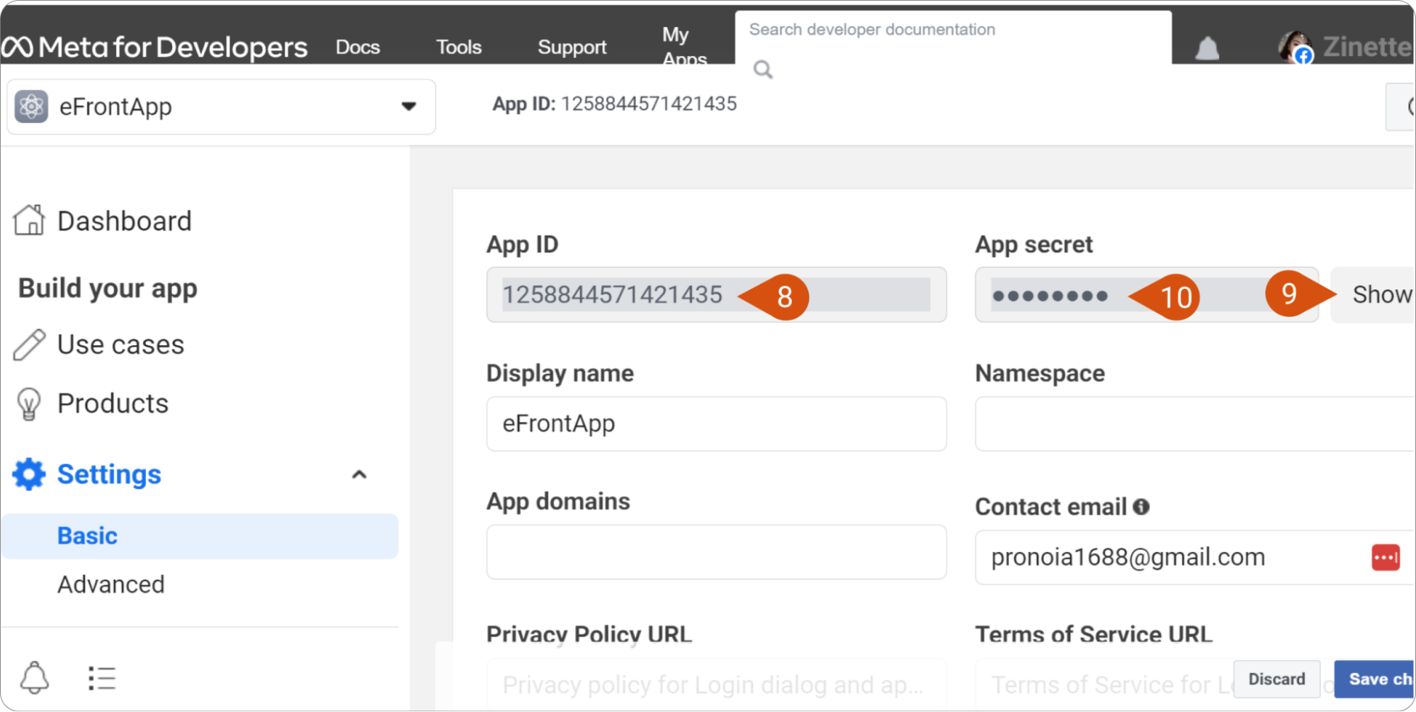Viewport: 1416px width, 712px height.
Task: Open the list icon at sidebar bottom
Action: click(102, 678)
